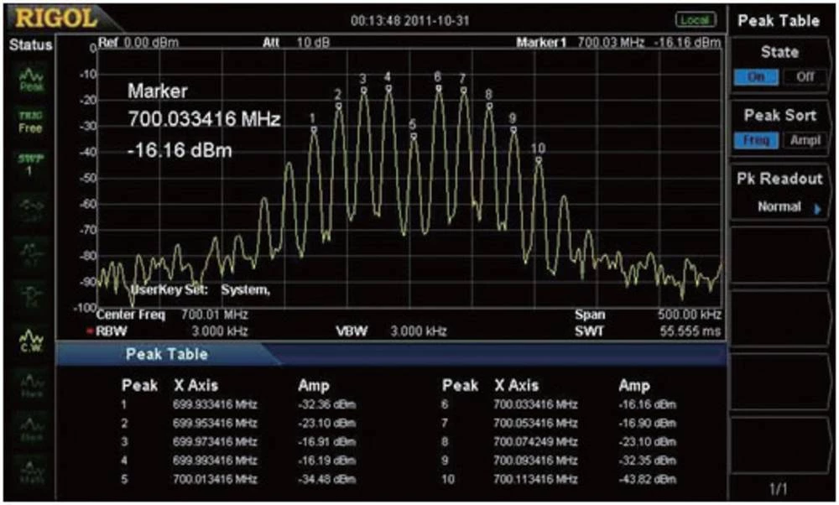Screen dimensions: 839x505
Task: Open the Pk Readout menu item
Action: click(x=779, y=180)
